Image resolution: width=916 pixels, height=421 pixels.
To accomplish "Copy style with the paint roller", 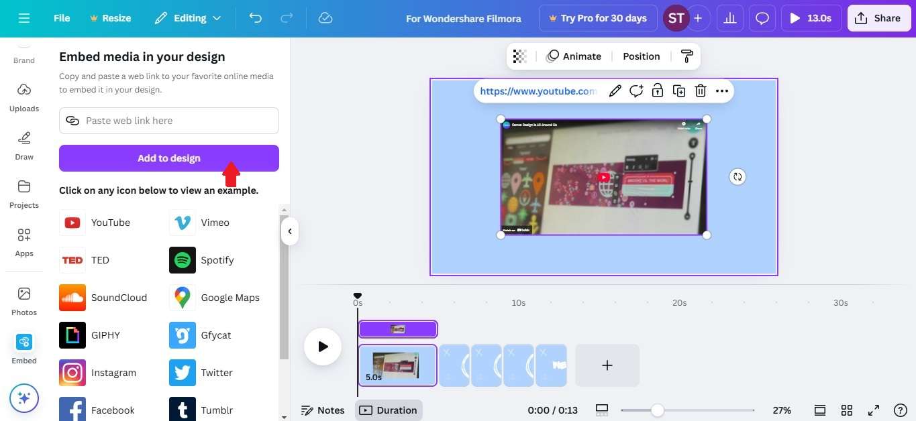I will click(686, 56).
